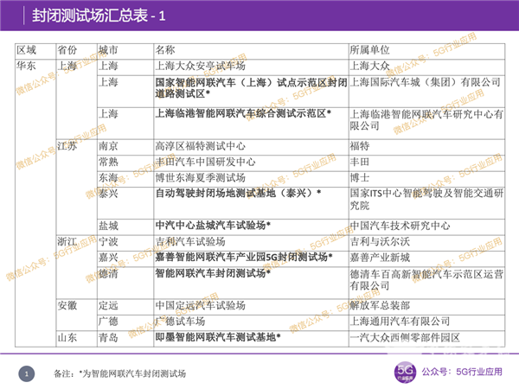Viewport: 519px width, 389px height.
Task: Click the 5G行业应用 logo icon
Action: click(405, 372)
